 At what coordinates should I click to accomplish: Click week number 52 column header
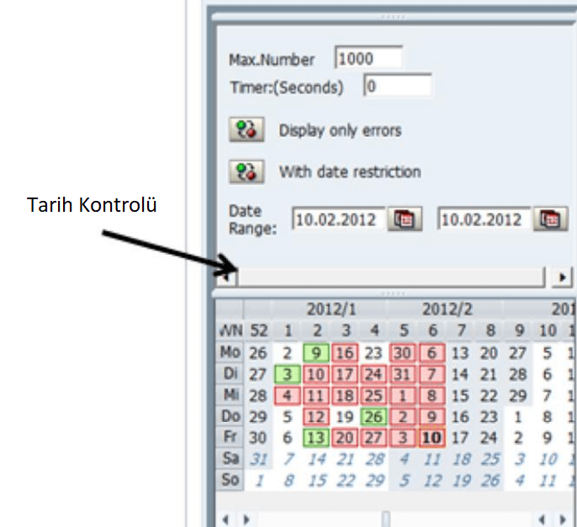coord(258,329)
